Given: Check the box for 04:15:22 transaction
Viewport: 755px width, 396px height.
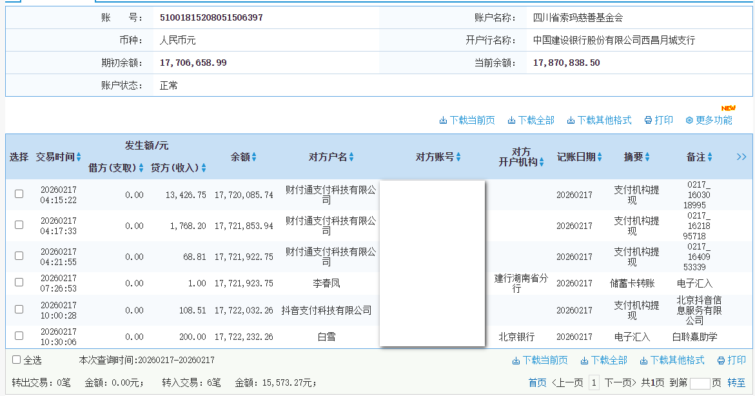Looking at the screenshot, I should click(x=19, y=194).
